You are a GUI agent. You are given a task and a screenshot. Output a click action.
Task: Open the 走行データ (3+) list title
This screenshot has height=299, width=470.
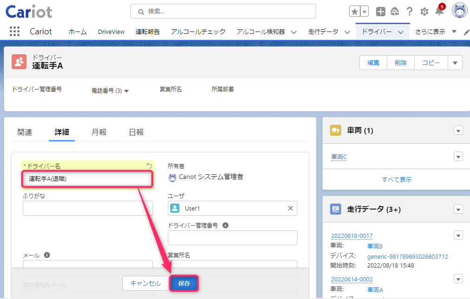coord(374,209)
